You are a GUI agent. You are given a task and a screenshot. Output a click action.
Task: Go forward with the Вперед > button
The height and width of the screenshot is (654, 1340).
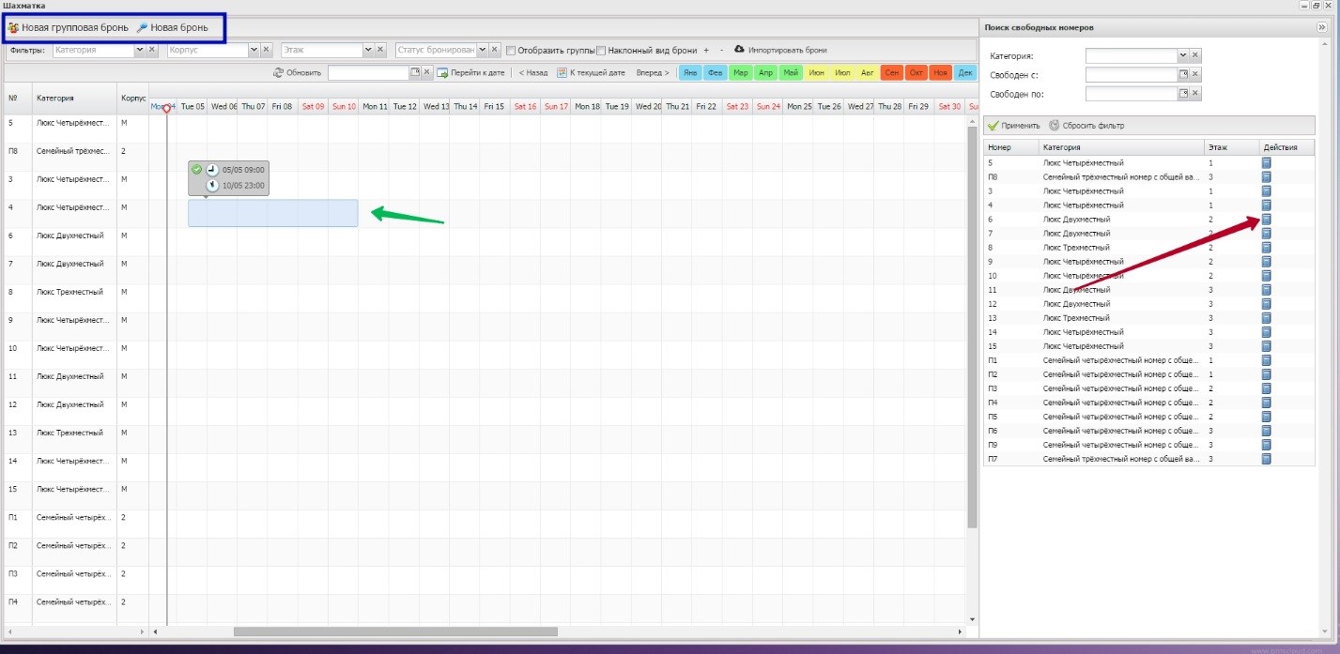pyautogui.click(x=653, y=72)
